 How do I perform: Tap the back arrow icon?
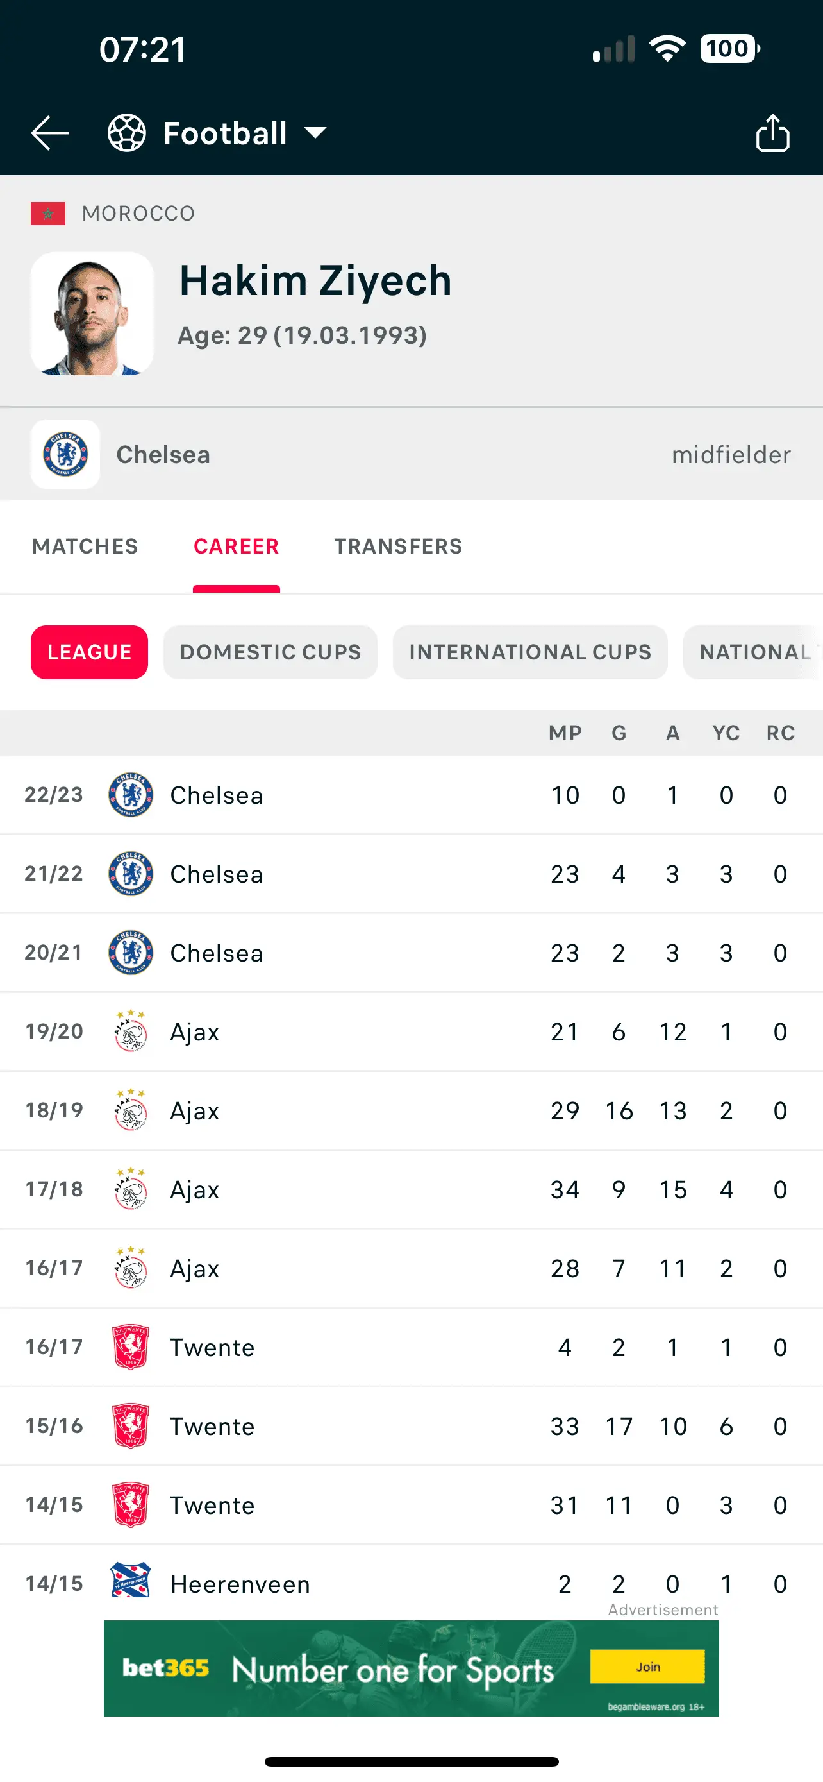tap(50, 133)
